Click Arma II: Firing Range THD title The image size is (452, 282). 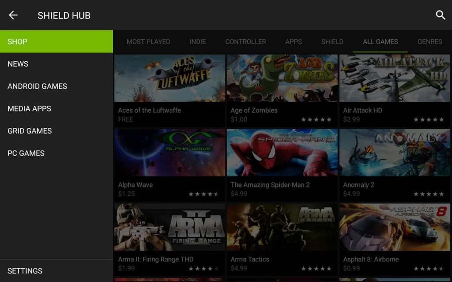point(156,259)
